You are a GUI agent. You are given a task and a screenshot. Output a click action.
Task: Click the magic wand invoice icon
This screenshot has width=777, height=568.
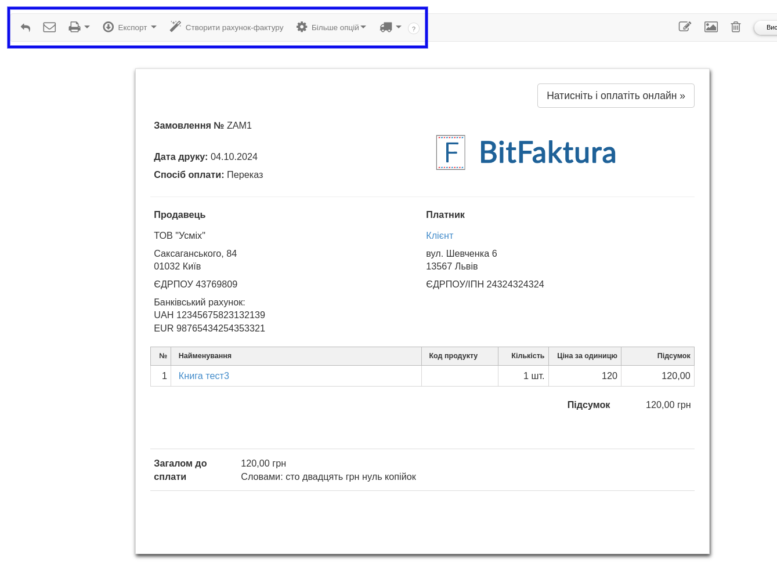[x=175, y=27]
